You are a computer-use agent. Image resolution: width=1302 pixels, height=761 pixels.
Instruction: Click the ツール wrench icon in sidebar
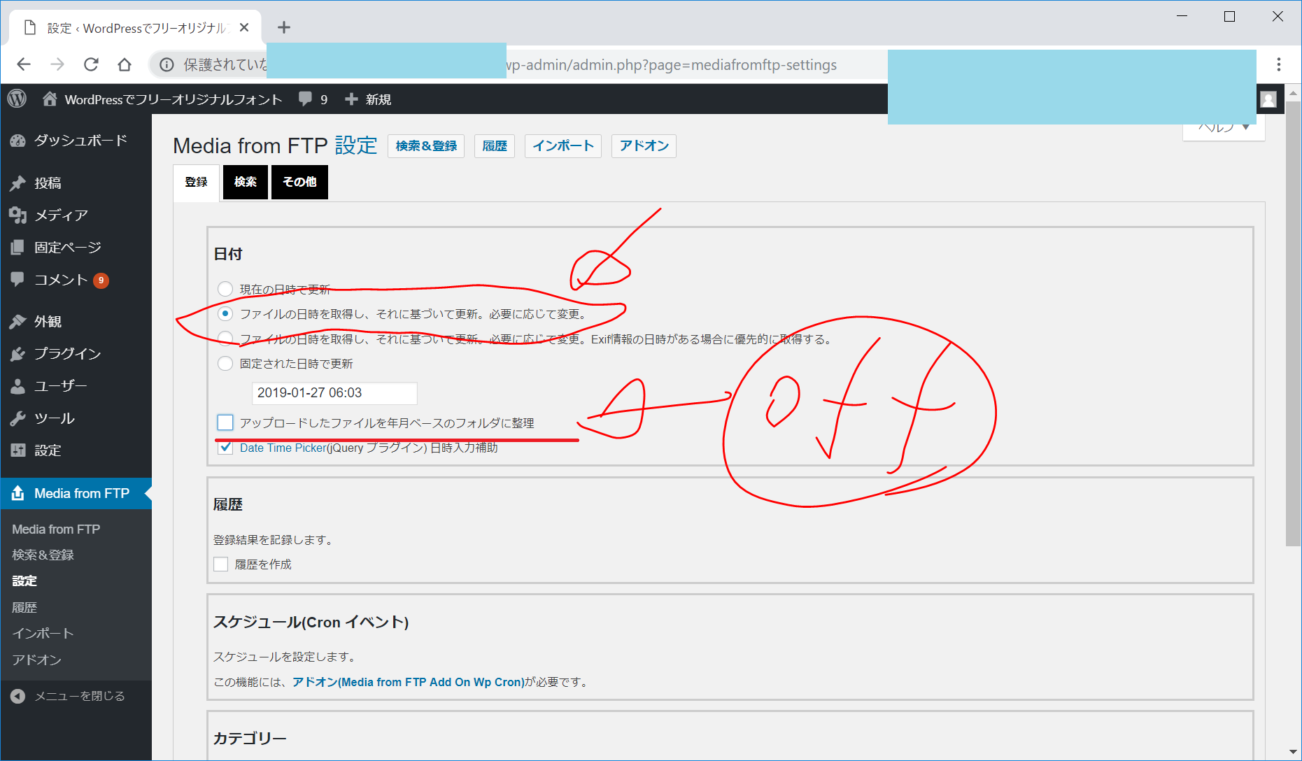18,418
